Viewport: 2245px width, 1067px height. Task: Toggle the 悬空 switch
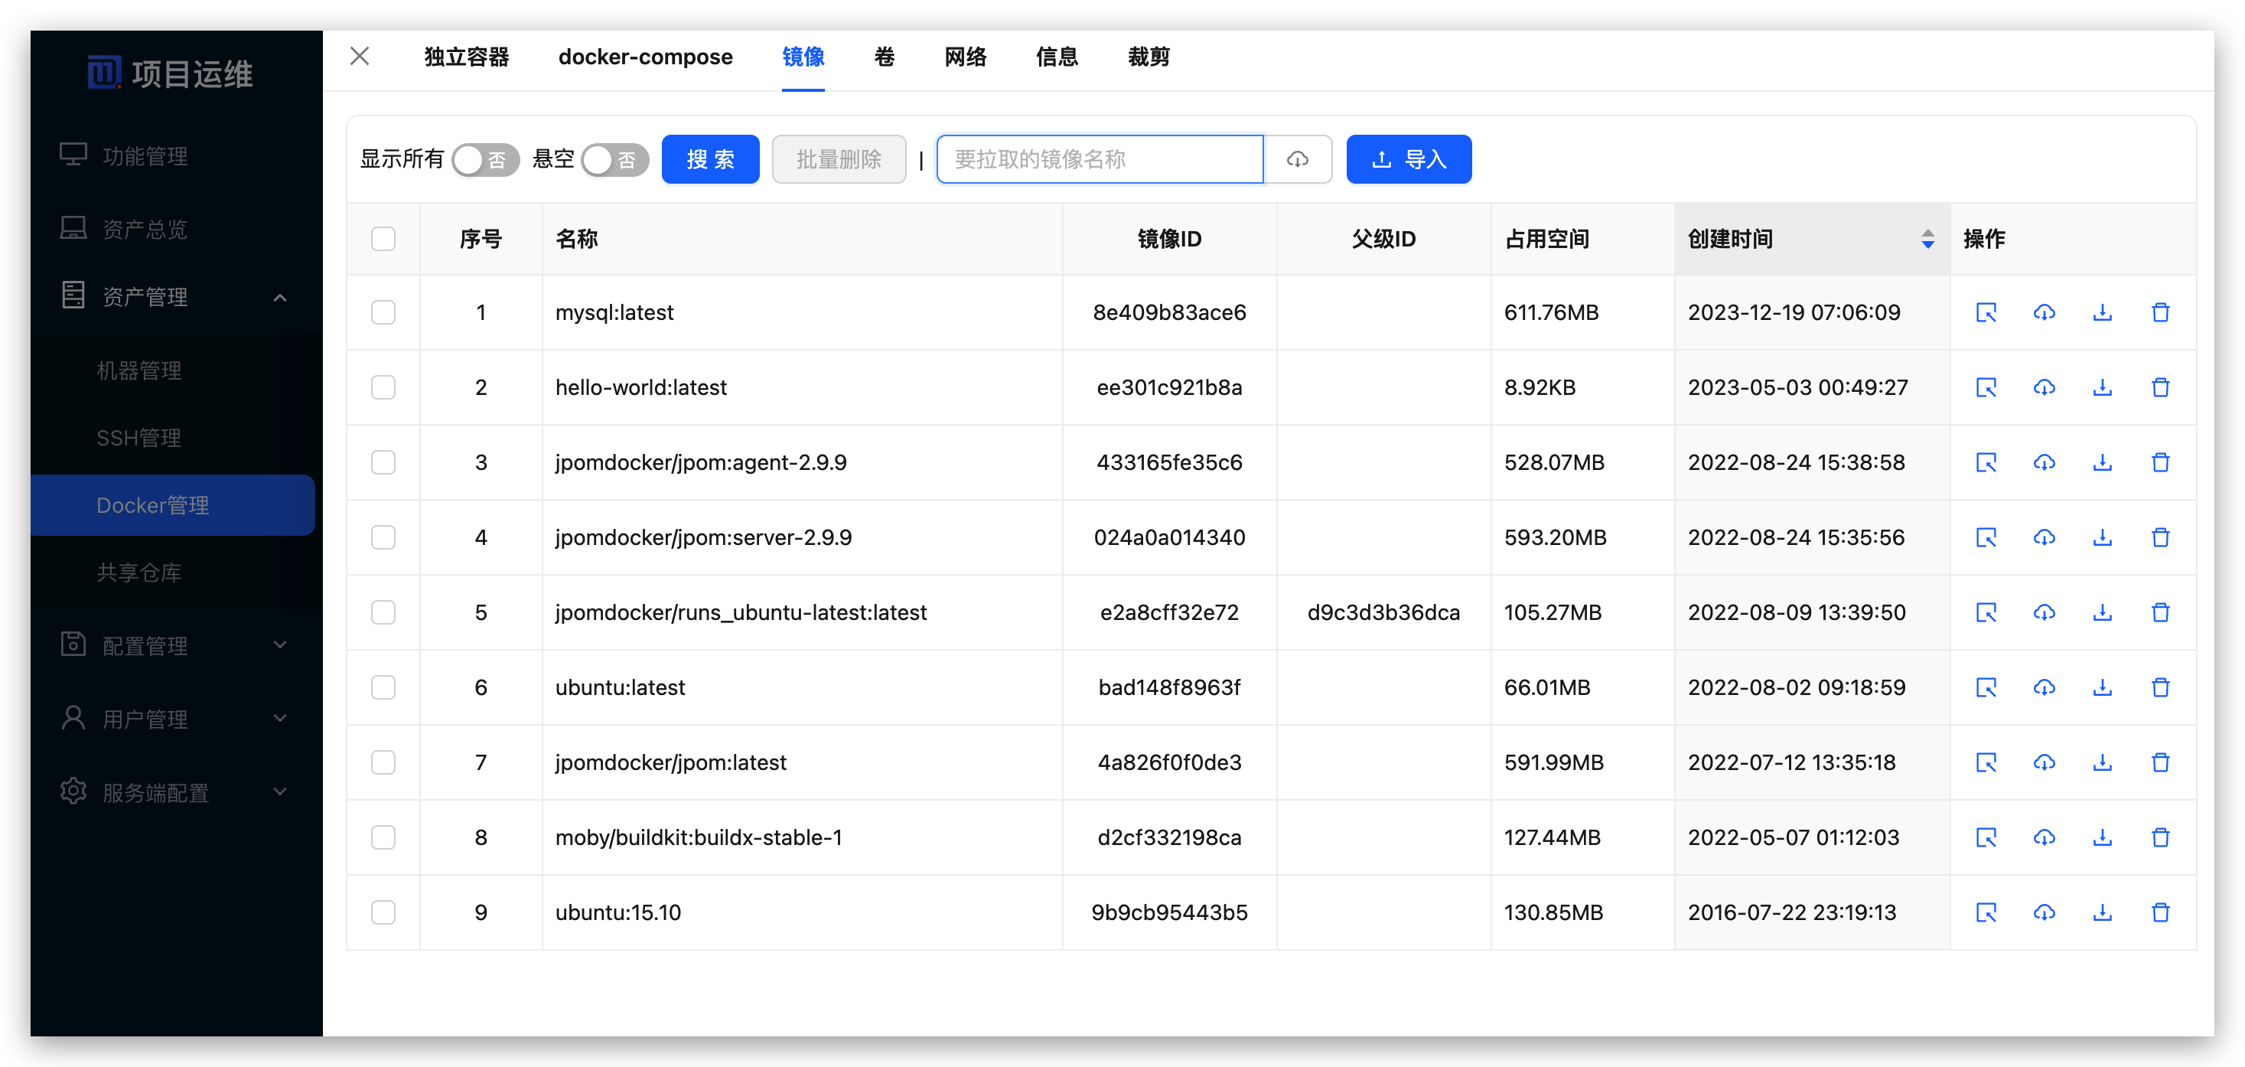coord(614,159)
